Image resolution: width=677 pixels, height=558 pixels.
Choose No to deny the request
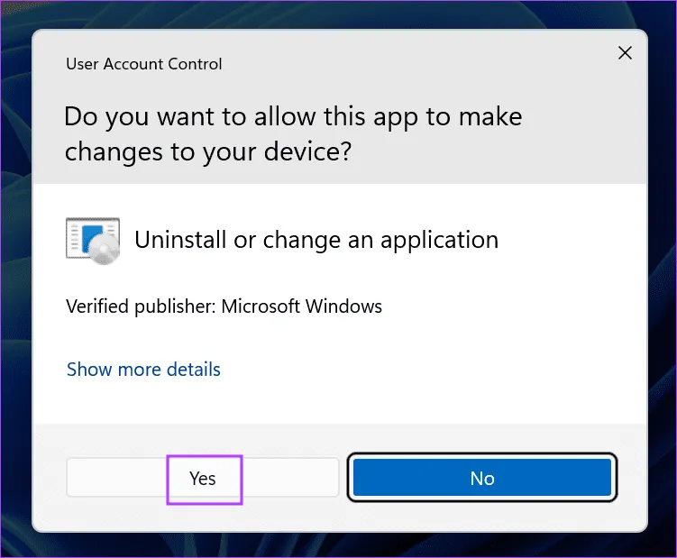point(481,478)
